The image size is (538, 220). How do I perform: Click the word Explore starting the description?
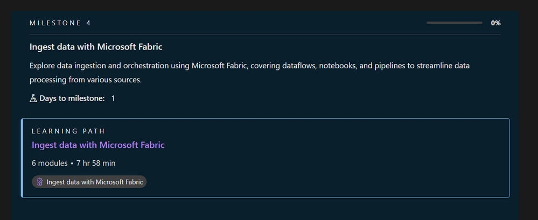coord(43,65)
